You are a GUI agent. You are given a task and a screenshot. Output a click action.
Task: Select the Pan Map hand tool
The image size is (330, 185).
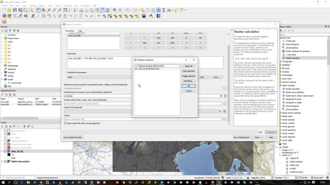[x=38, y=10]
